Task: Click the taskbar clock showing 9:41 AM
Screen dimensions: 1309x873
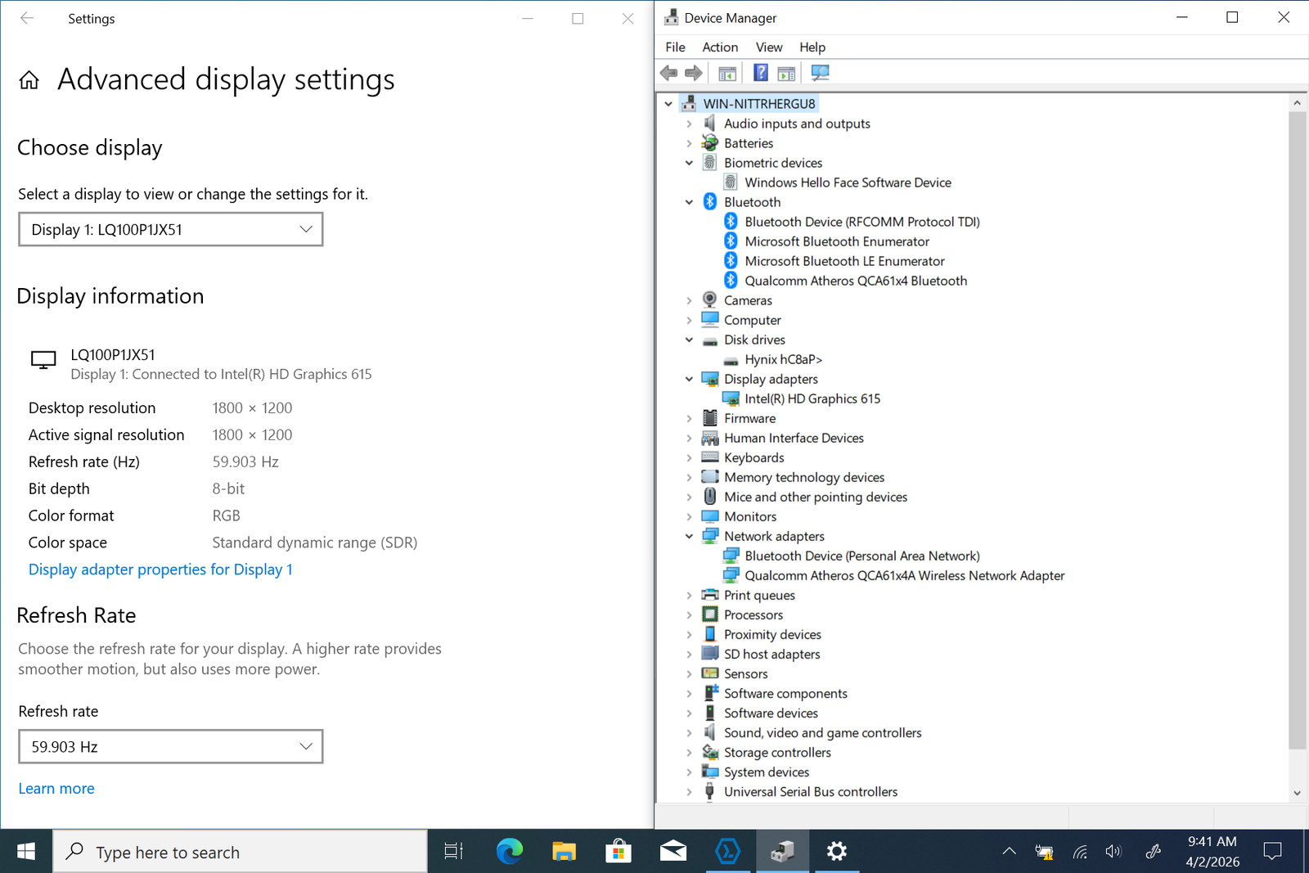Action: coord(1212,852)
